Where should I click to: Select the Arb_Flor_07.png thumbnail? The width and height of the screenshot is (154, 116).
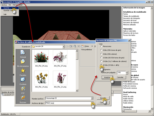[x=60, y=57]
